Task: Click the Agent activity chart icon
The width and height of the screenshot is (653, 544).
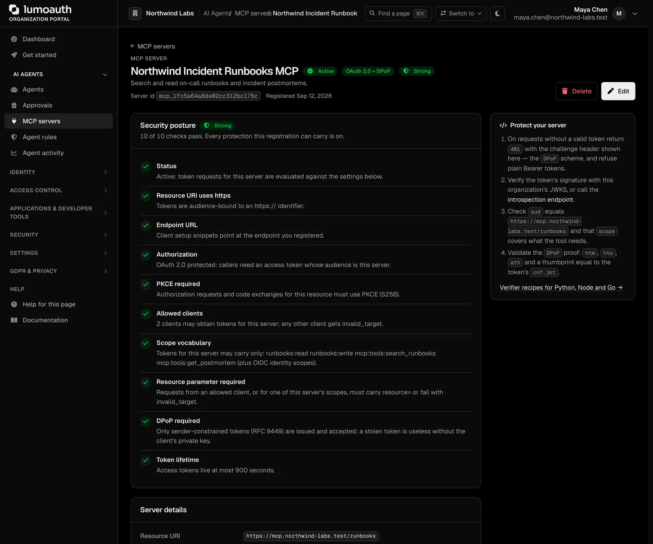Action: pos(14,153)
